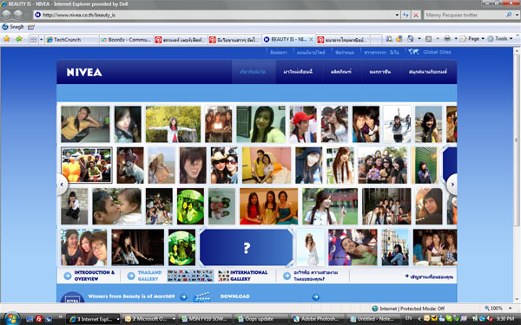Image resolution: width=521 pixels, height=325 pixels.
Task: Open the Thailand Gallery link
Action: click(149, 276)
